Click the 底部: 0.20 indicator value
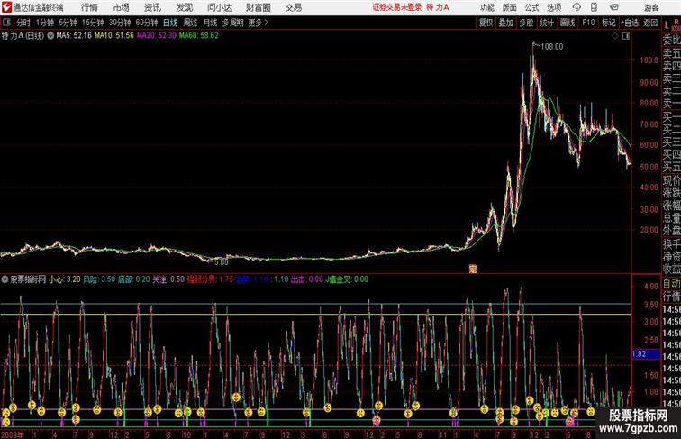This screenshot has width=681, height=439. coord(133,279)
